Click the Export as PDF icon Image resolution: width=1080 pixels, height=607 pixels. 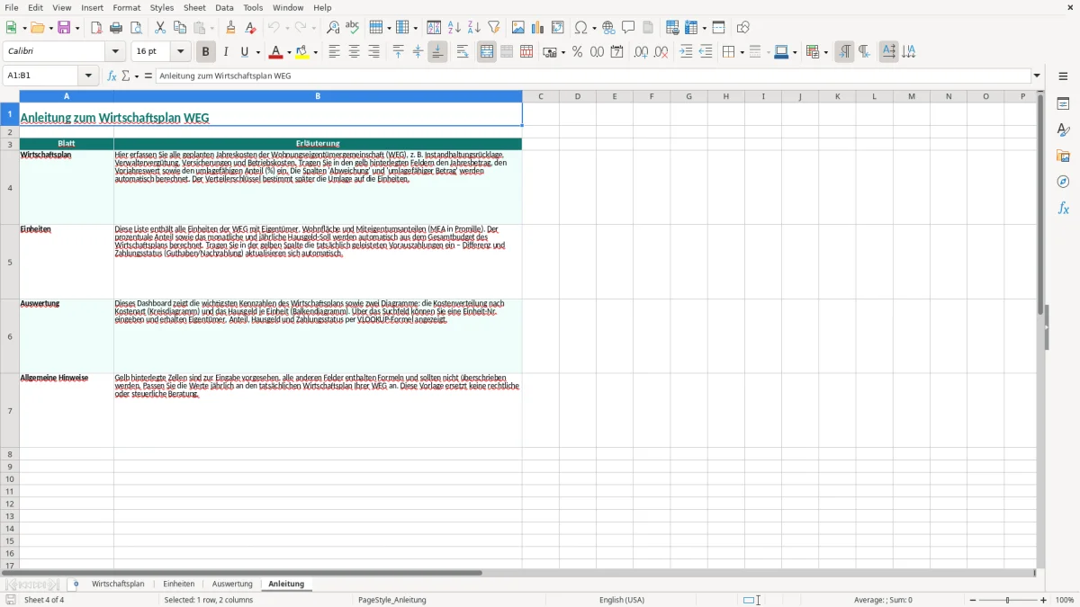point(96,28)
